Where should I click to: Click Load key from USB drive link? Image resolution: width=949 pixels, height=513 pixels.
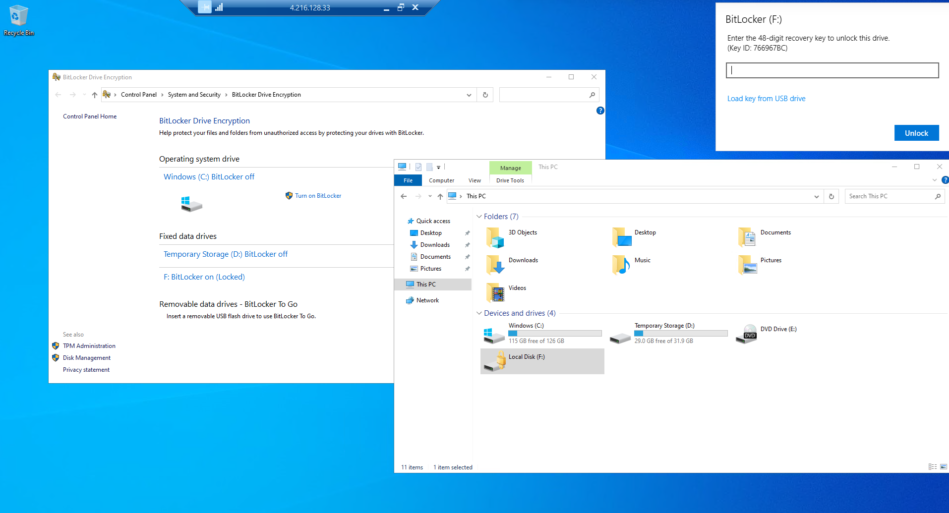(x=766, y=99)
